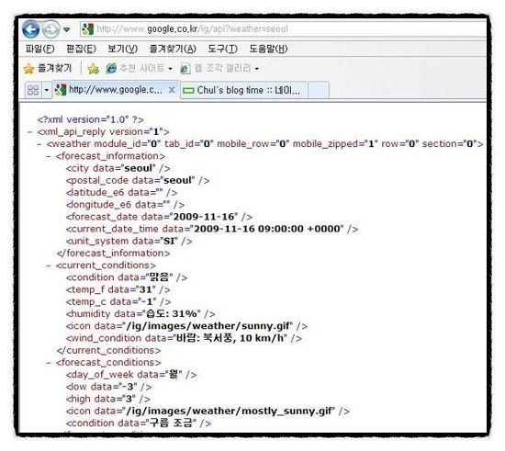Click the browser Back arrow button
The width and height of the screenshot is (505, 451).
[x=31, y=29]
